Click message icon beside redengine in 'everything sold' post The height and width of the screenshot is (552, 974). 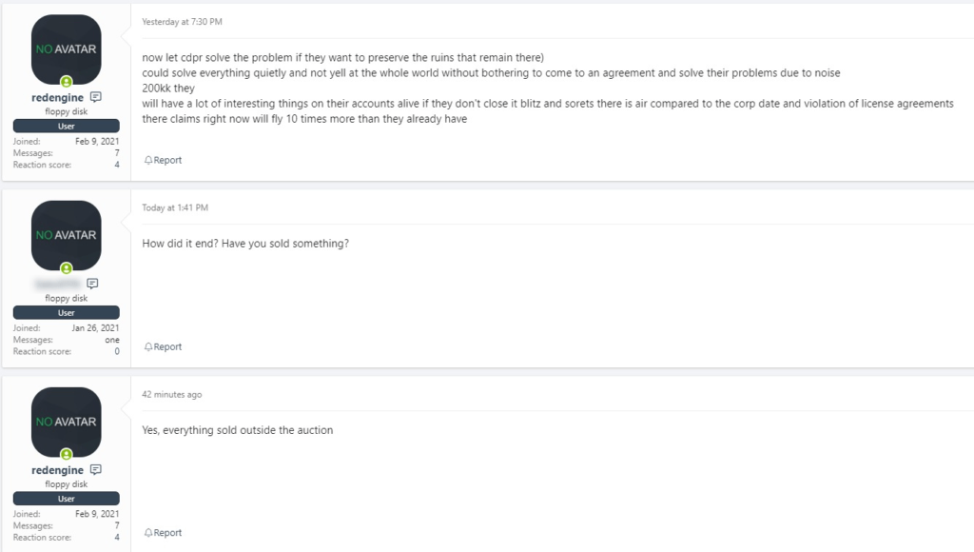pyautogui.click(x=95, y=470)
